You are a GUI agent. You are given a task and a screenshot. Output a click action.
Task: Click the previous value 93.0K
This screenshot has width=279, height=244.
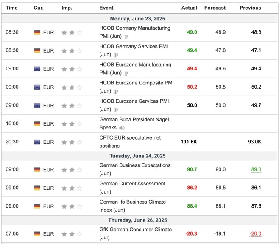click(x=254, y=142)
